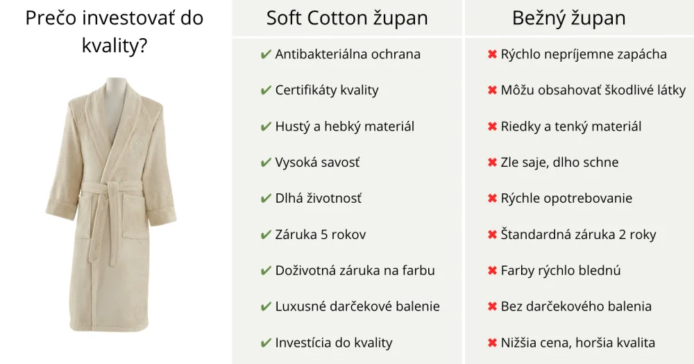The height and width of the screenshot is (364, 694).
Task: Click the red cross before Farby rýchlo blednú
Action: (x=492, y=270)
